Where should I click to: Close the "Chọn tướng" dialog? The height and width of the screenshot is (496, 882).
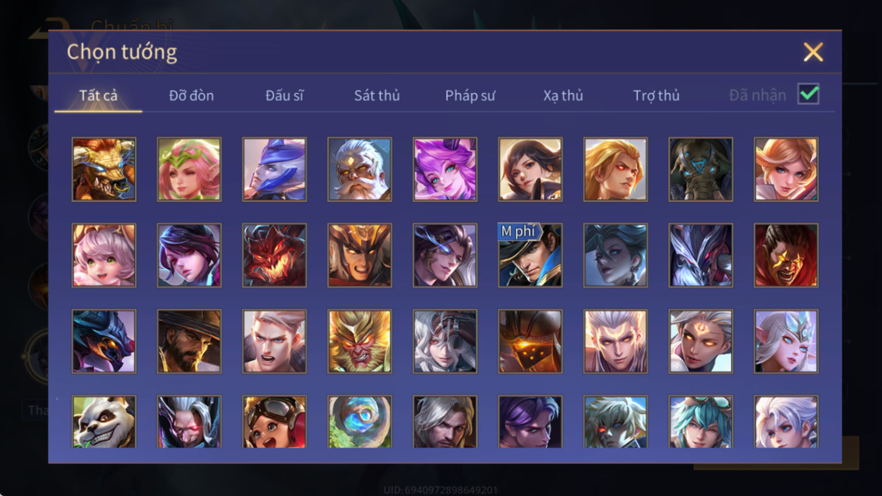pos(813,52)
